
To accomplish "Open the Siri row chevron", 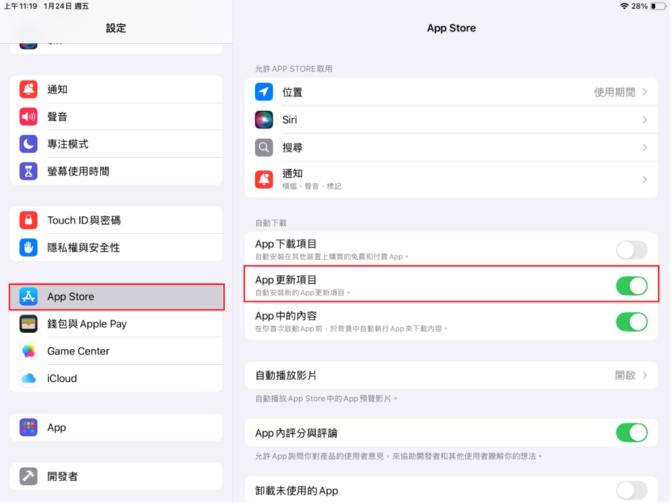I will coord(645,120).
